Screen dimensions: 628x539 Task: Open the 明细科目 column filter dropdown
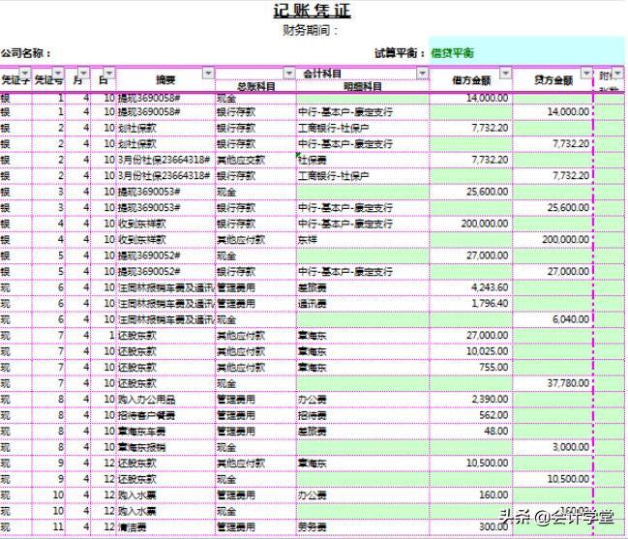pyautogui.click(x=423, y=73)
